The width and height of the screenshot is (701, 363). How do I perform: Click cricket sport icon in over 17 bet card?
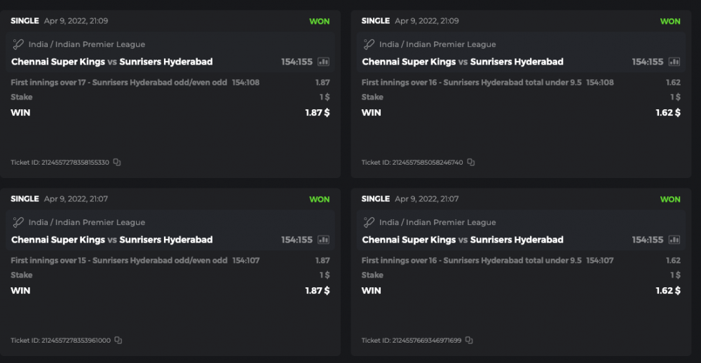18,44
